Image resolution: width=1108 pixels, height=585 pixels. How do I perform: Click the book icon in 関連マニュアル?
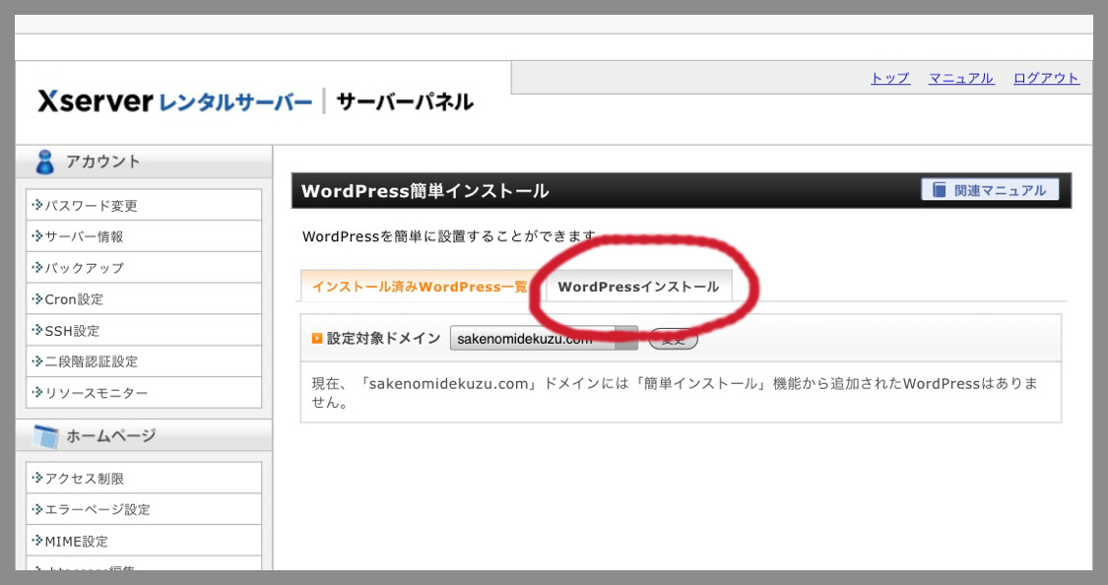click(940, 190)
